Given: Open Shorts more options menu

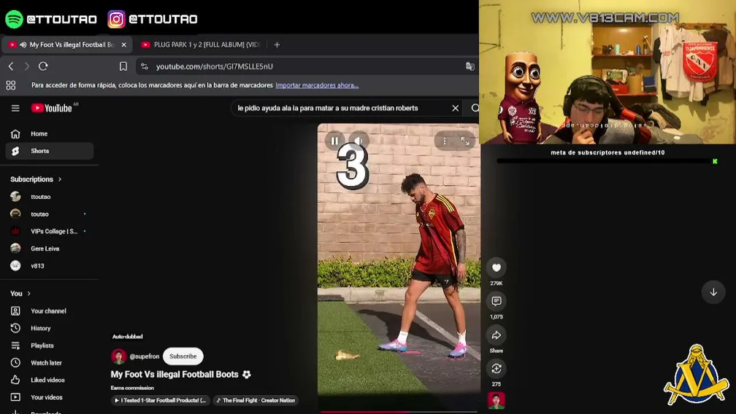Looking at the screenshot, I should click(x=444, y=141).
